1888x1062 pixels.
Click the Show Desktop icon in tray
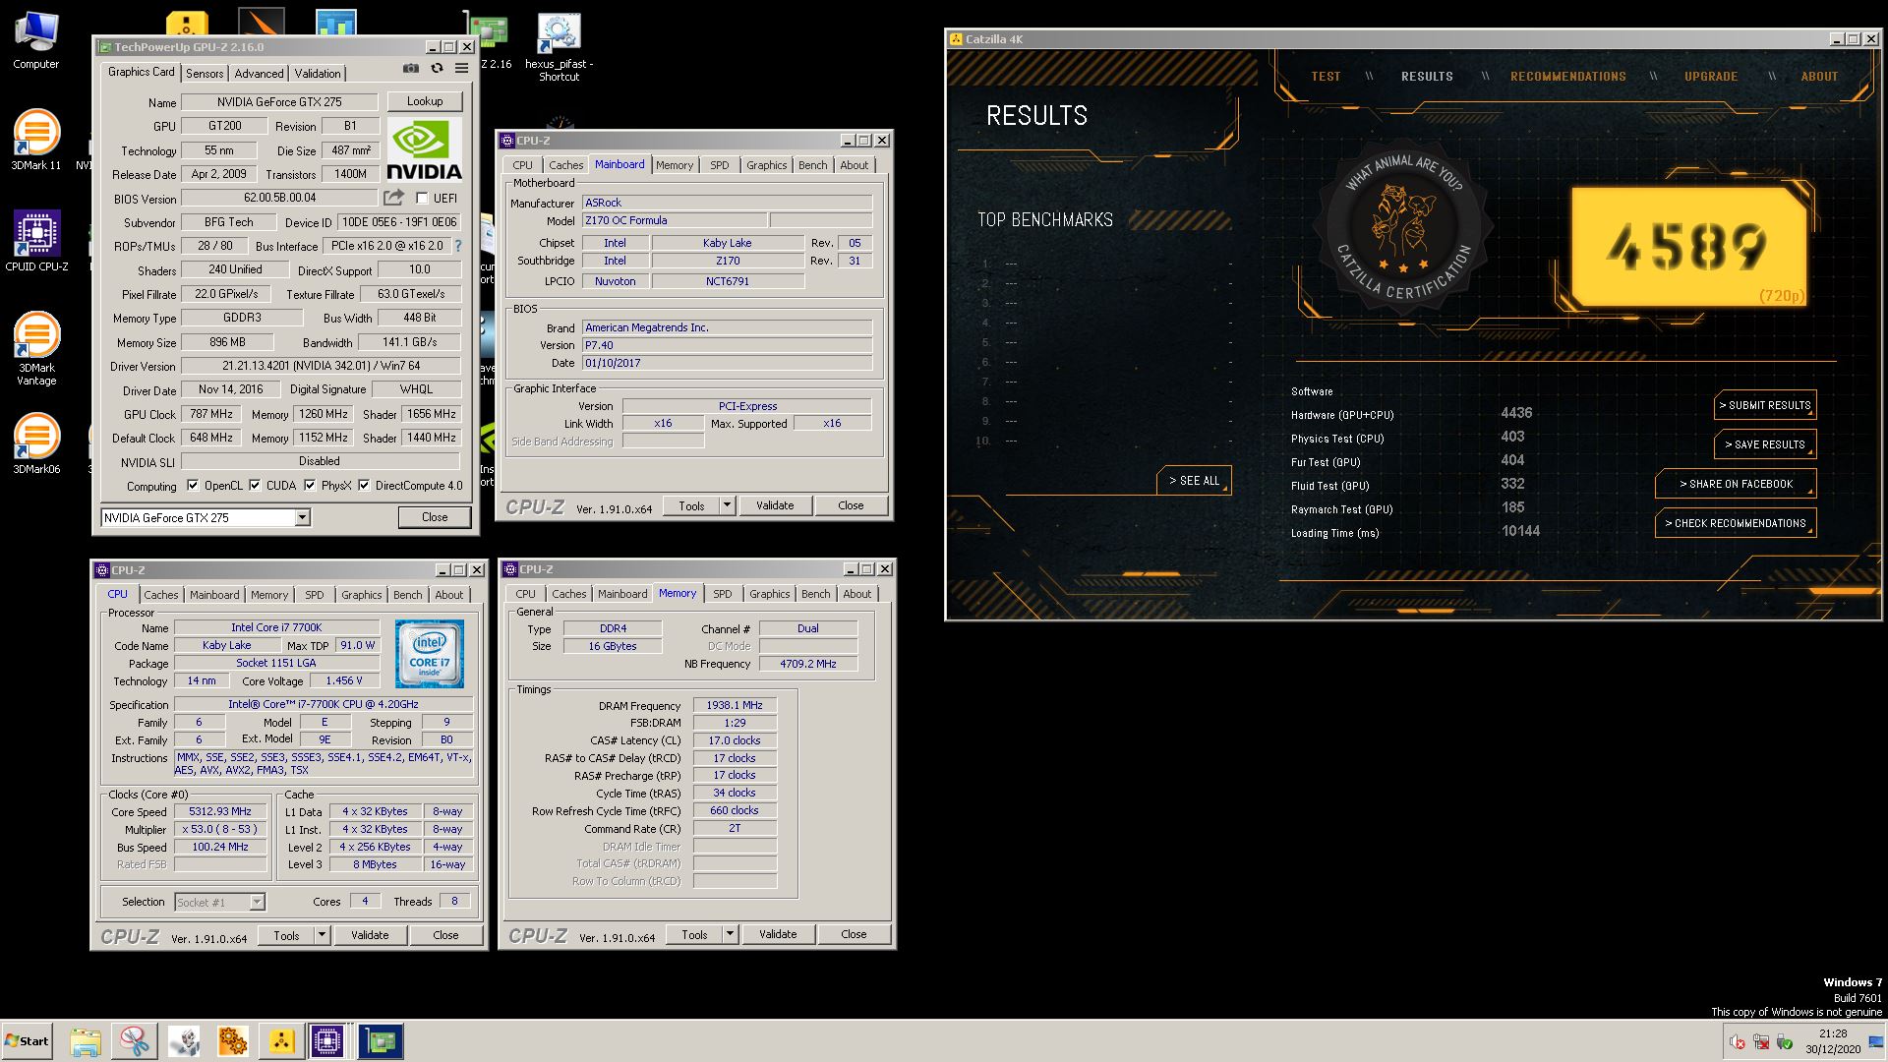click(x=1876, y=1041)
